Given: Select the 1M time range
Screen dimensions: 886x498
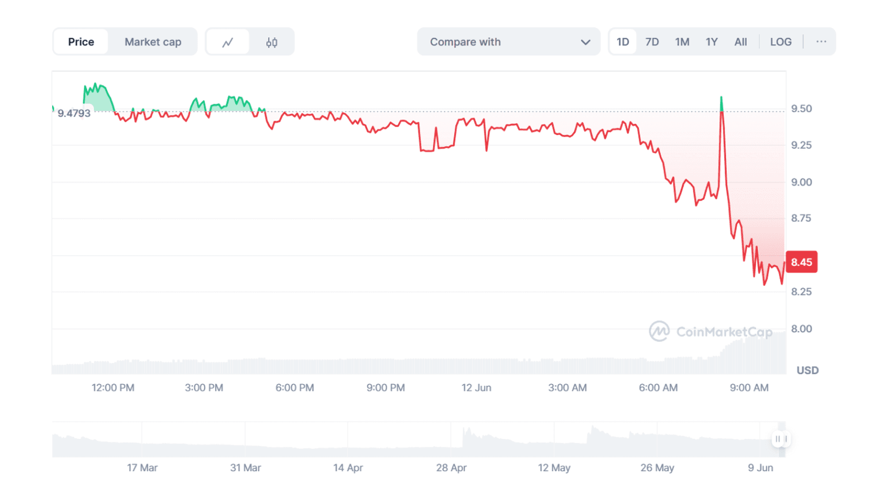Looking at the screenshot, I should tap(682, 42).
